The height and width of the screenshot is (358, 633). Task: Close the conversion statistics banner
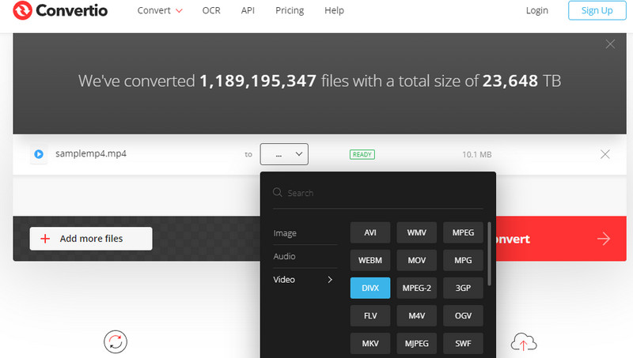(610, 44)
